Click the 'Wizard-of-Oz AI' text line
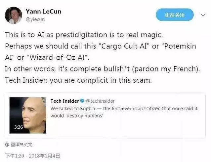 (x=47, y=58)
